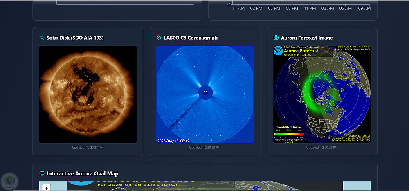
Task: Click the occulter disk at the coronagraph center
Action: click(x=206, y=92)
